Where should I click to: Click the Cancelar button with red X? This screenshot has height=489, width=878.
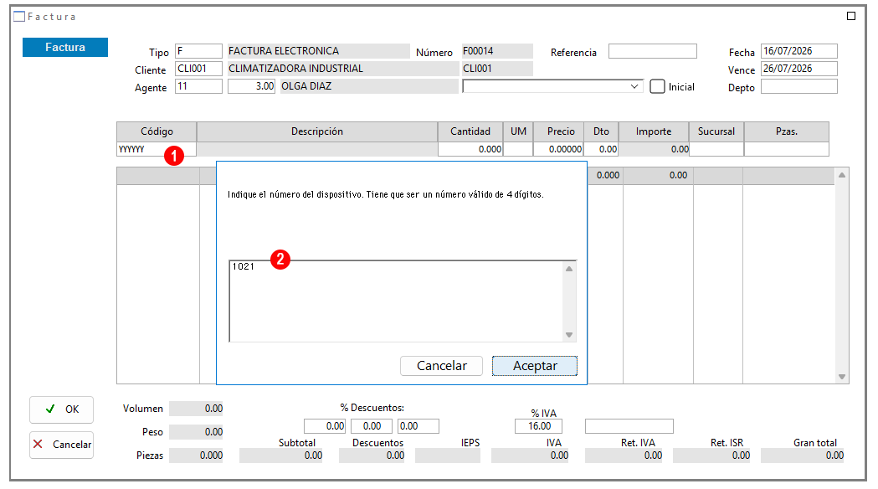pyautogui.click(x=62, y=445)
